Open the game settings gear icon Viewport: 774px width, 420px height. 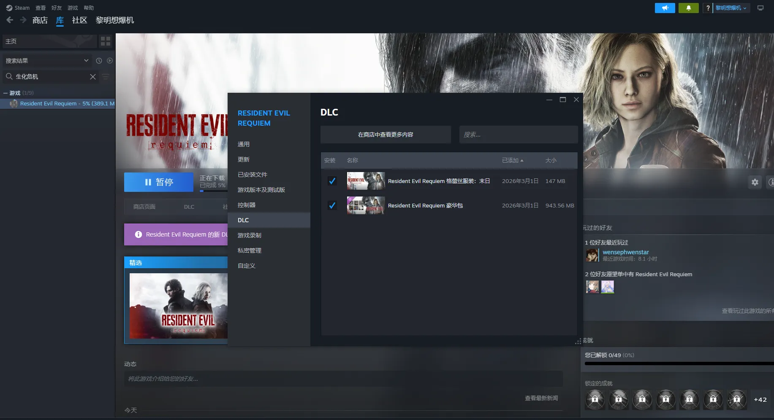point(755,182)
